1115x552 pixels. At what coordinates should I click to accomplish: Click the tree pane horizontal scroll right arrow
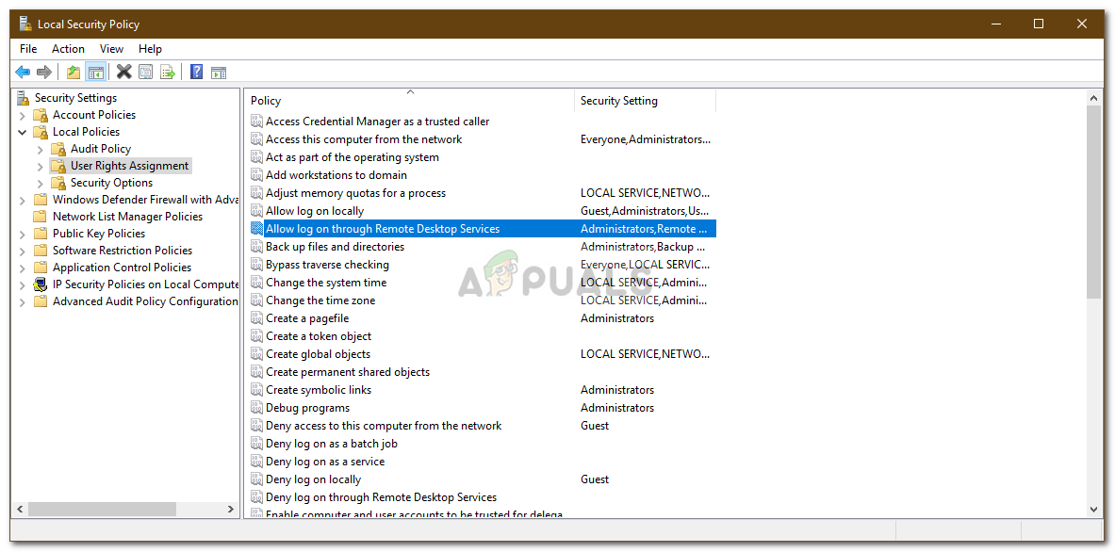230,510
